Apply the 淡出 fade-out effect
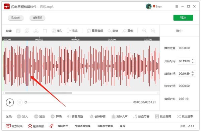This screenshot has width=201, height=132. (x=39, y=116)
